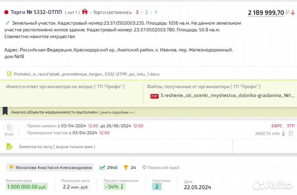
Task: Click the crown icon next to Мочалова
Action: tap(11, 167)
